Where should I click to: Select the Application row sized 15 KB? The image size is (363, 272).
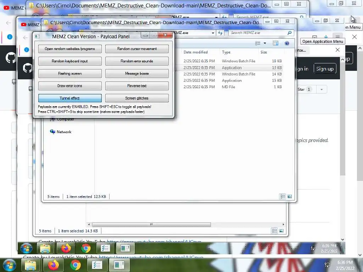pyautogui.click(x=233, y=80)
